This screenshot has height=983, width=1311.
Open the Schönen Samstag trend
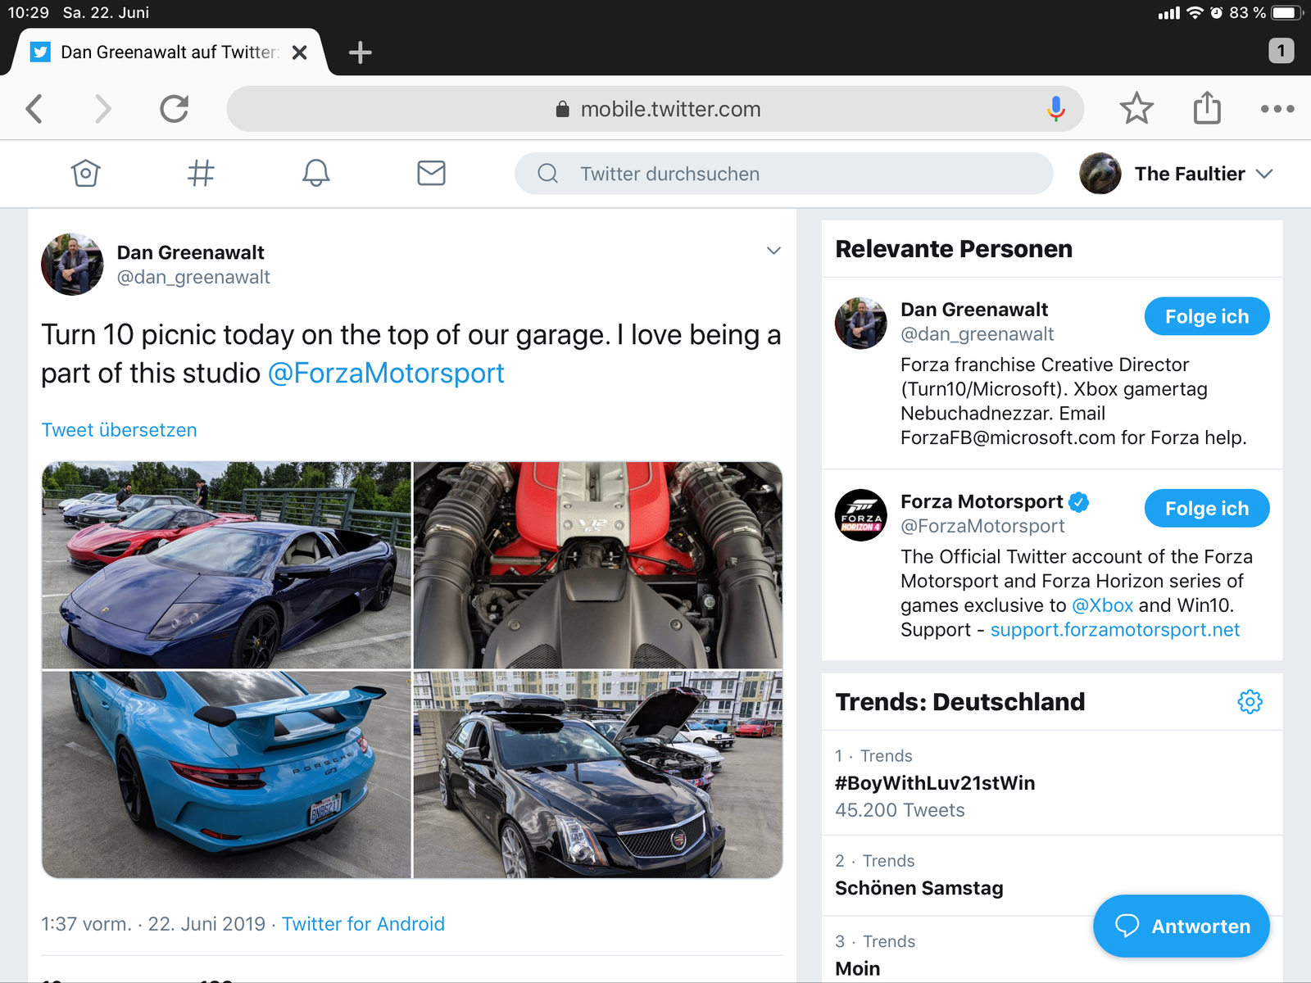click(x=1052, y=876)
